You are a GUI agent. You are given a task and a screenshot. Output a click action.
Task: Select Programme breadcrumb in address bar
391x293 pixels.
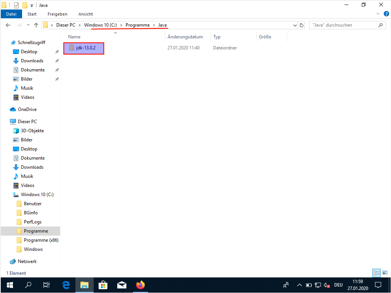[138, 25]
